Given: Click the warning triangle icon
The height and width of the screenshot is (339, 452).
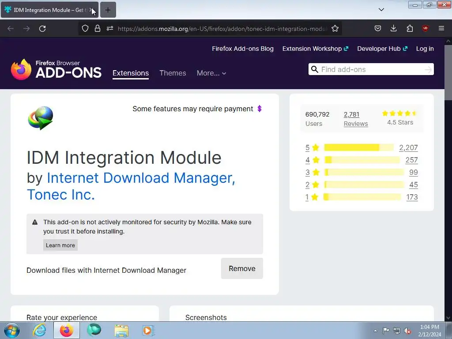Looking at the screenshot, I should 35,222.
